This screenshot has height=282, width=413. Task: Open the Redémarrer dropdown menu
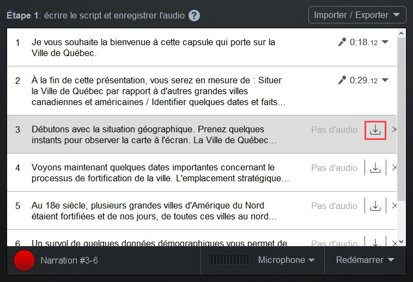tap(365, 260)
